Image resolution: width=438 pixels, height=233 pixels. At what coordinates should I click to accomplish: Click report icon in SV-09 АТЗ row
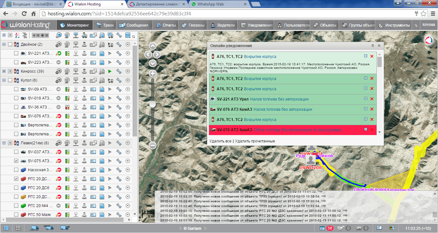pos(102,89)
